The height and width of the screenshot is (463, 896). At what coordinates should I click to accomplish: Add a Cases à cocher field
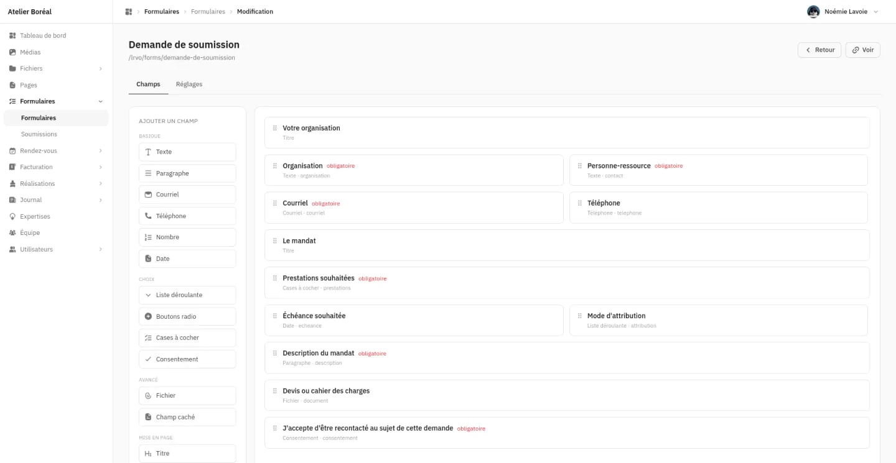tap(187, 337)
